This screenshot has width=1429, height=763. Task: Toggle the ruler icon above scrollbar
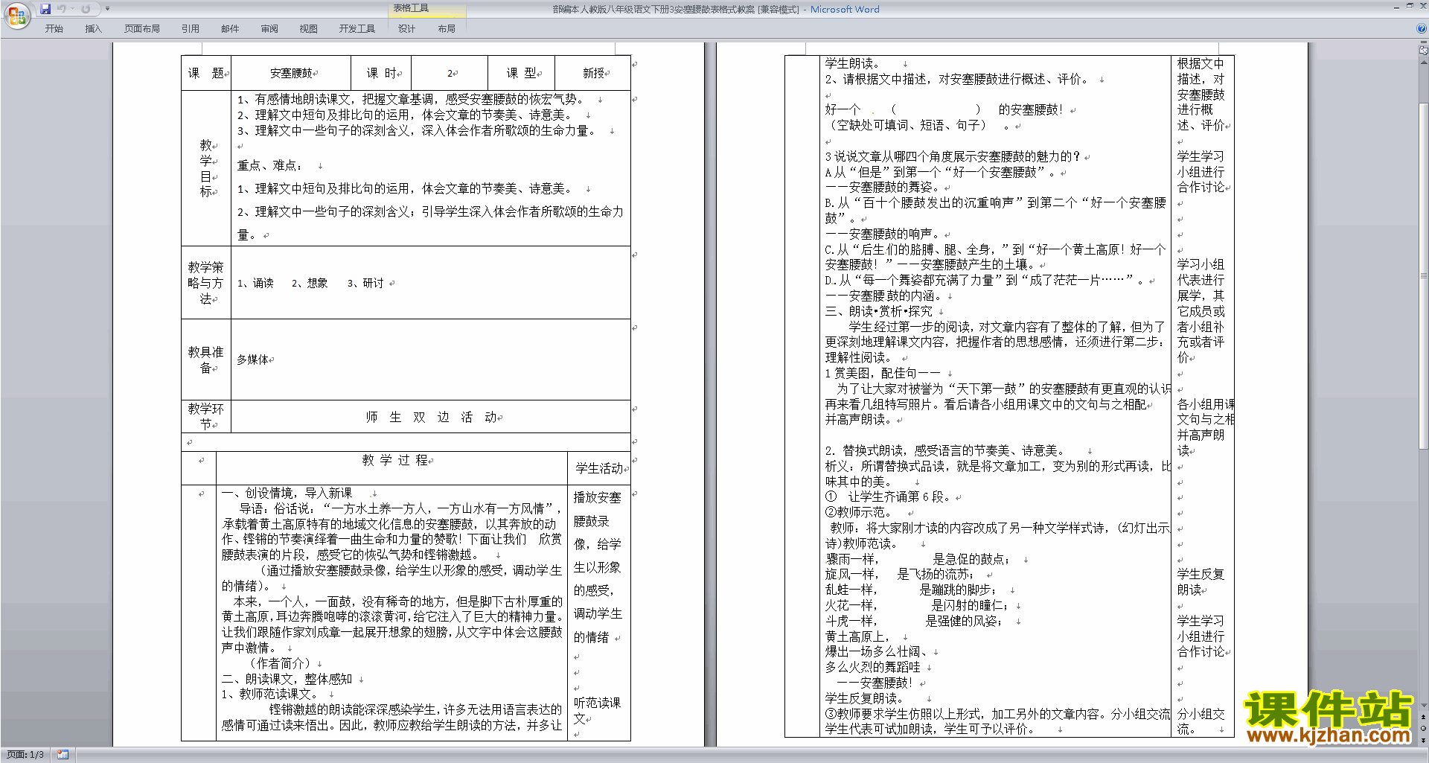coord(1424,51)
